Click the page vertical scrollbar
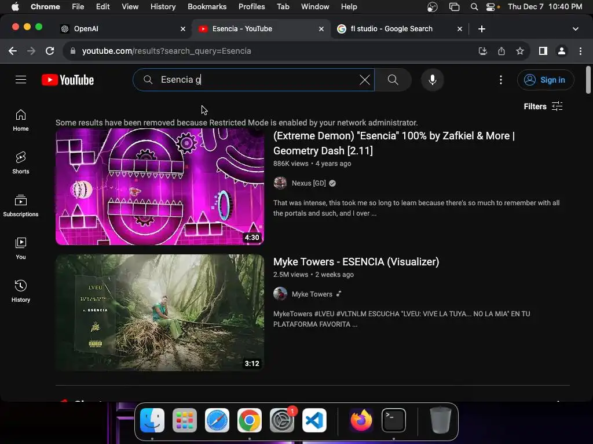593x444 pixels. tap(588, 80)
